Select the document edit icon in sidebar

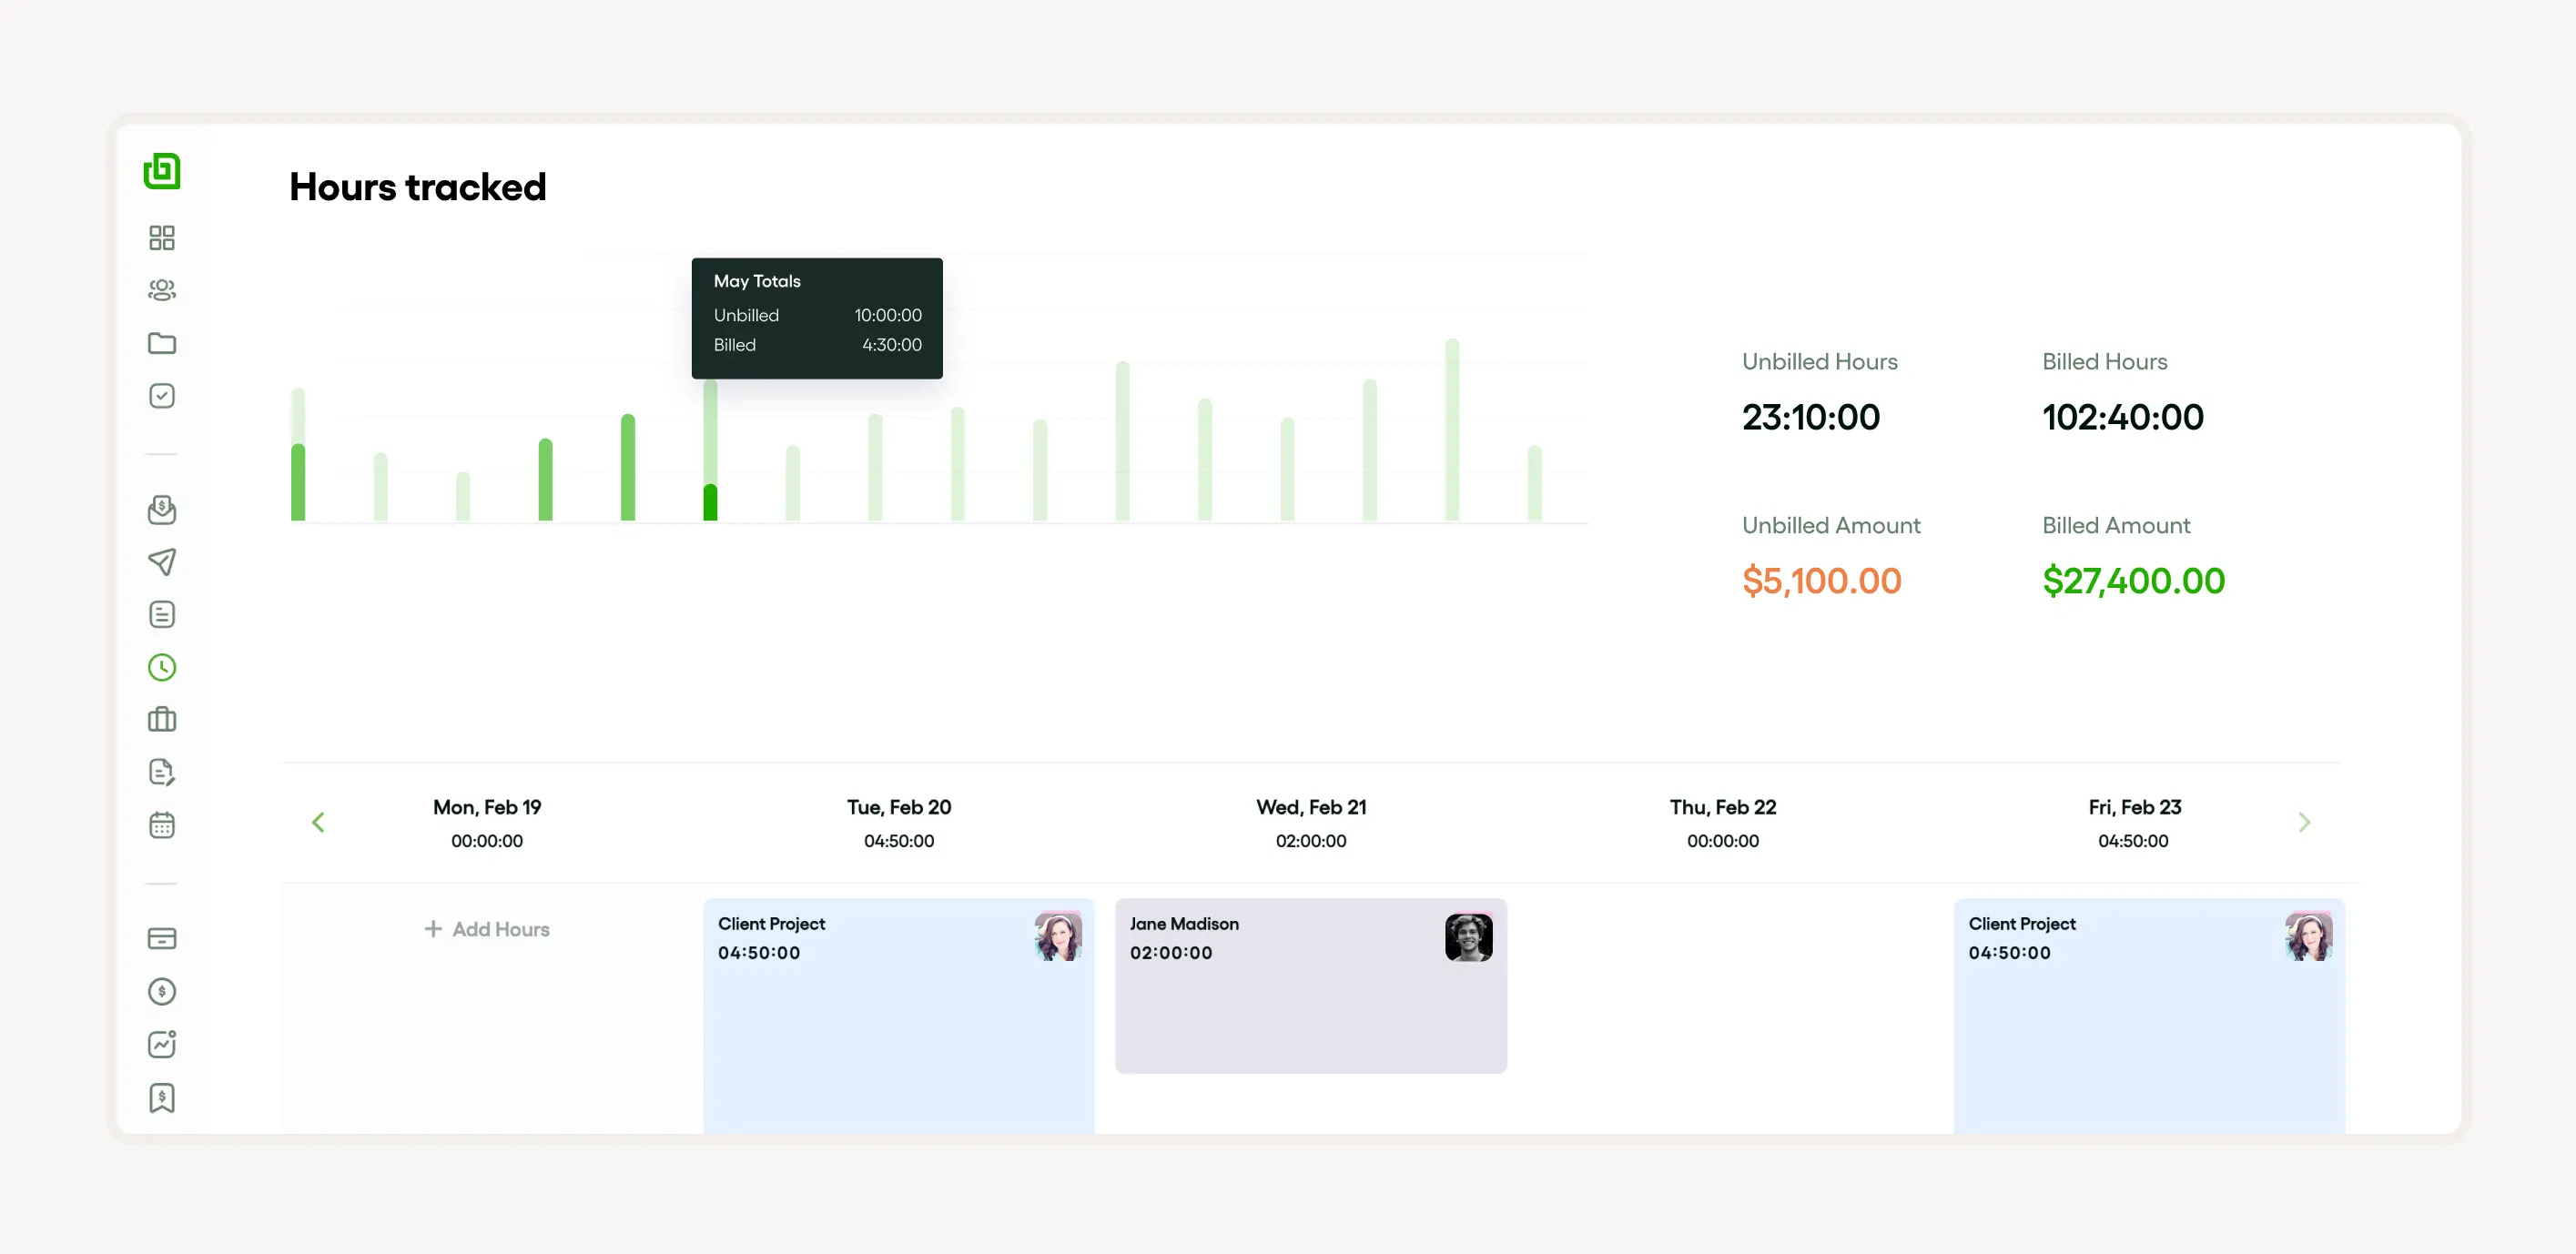(x=161, y=771)
